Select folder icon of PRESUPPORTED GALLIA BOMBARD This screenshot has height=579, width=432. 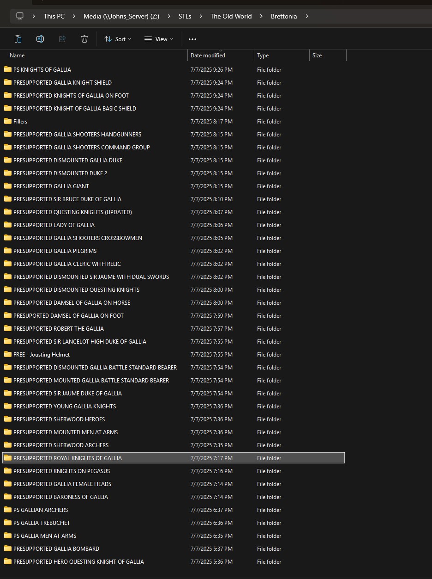pos(7,548)
